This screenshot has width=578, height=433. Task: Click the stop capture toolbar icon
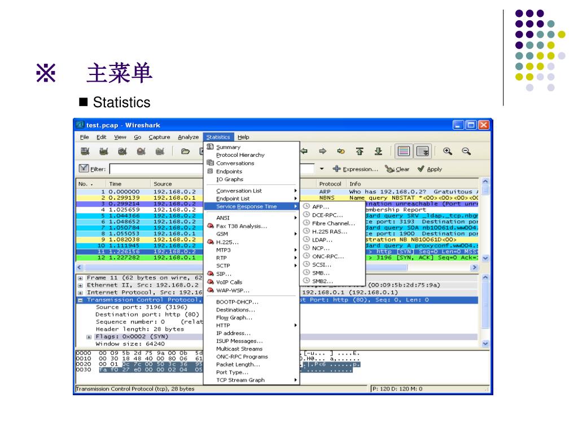pos(141,151)
